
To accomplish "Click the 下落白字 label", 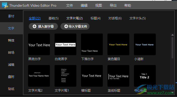I will (87, 59).
